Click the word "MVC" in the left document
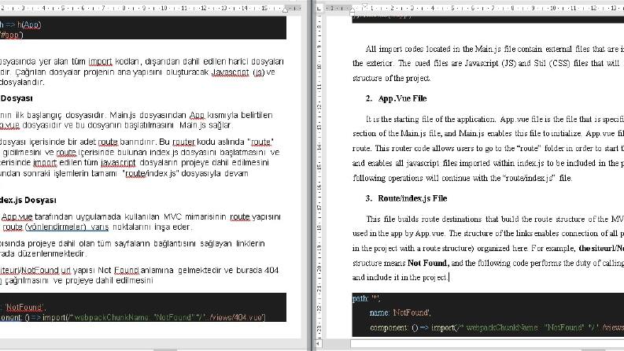 [x=172, y=217]
